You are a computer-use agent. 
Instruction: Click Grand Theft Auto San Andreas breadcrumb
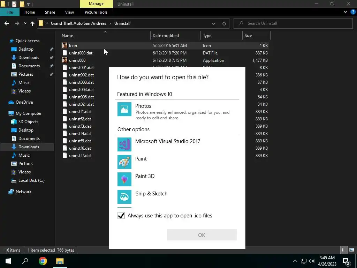78,23
